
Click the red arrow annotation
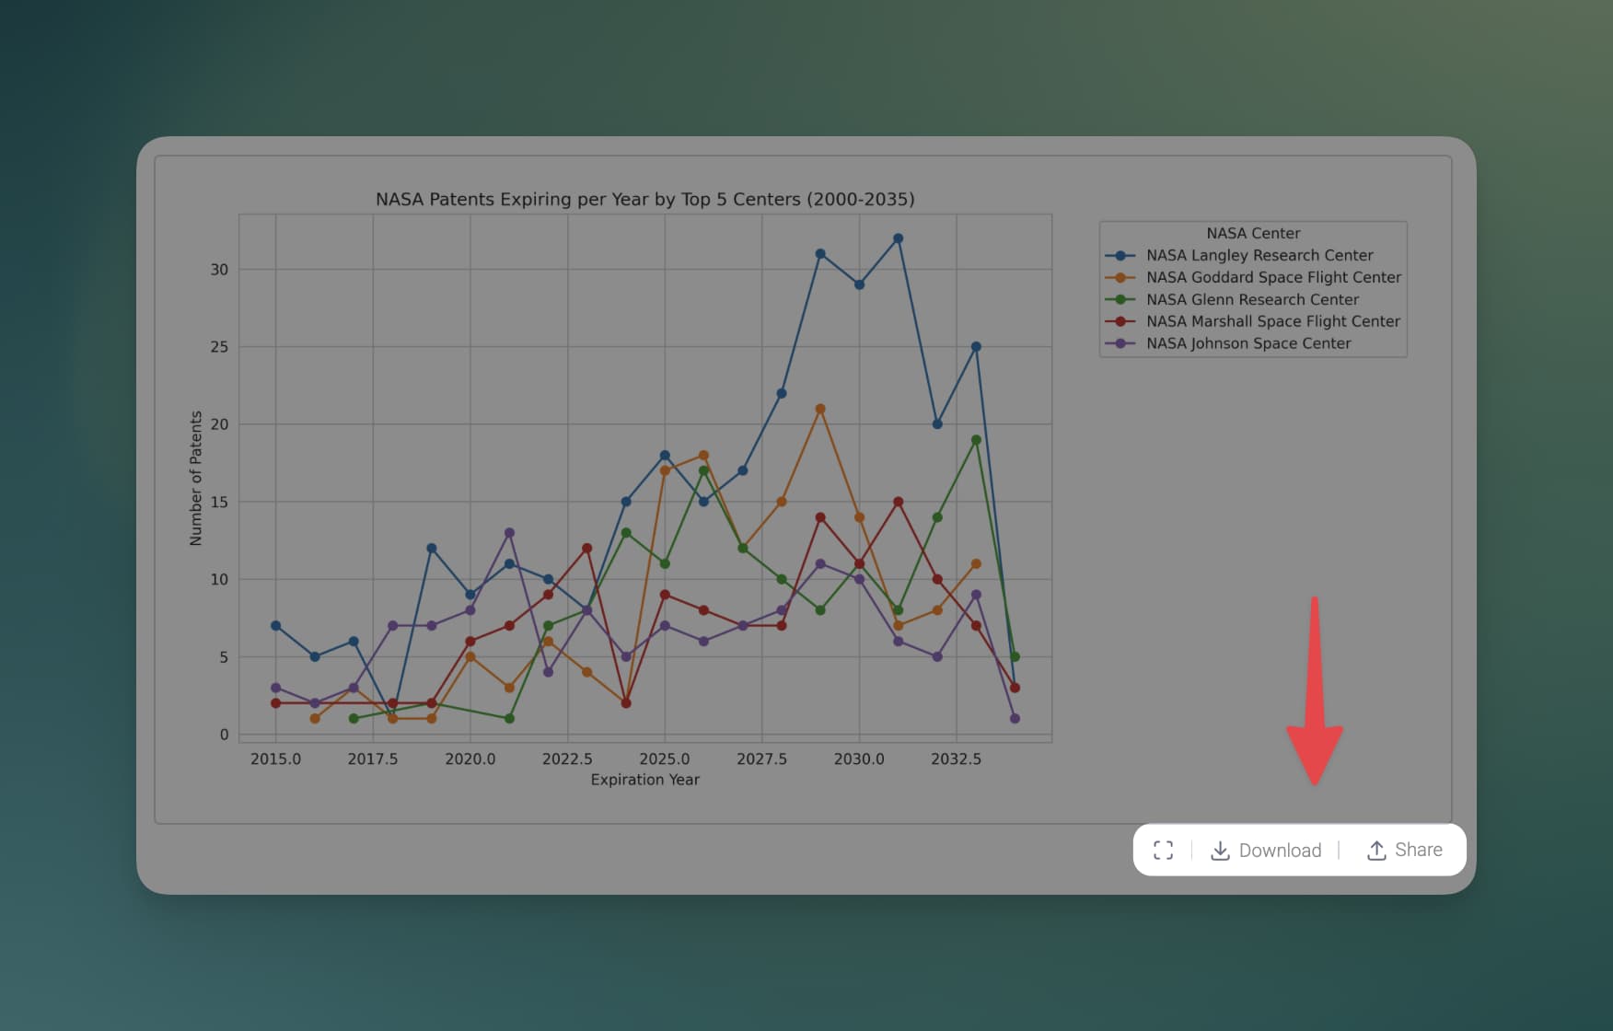(1315, 700)
